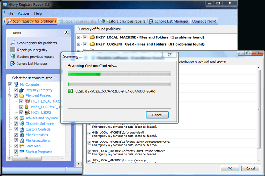The width and height of the screenshot is (265, 176).
Task: Click the My Computer icon
Action: pos(16,84)
